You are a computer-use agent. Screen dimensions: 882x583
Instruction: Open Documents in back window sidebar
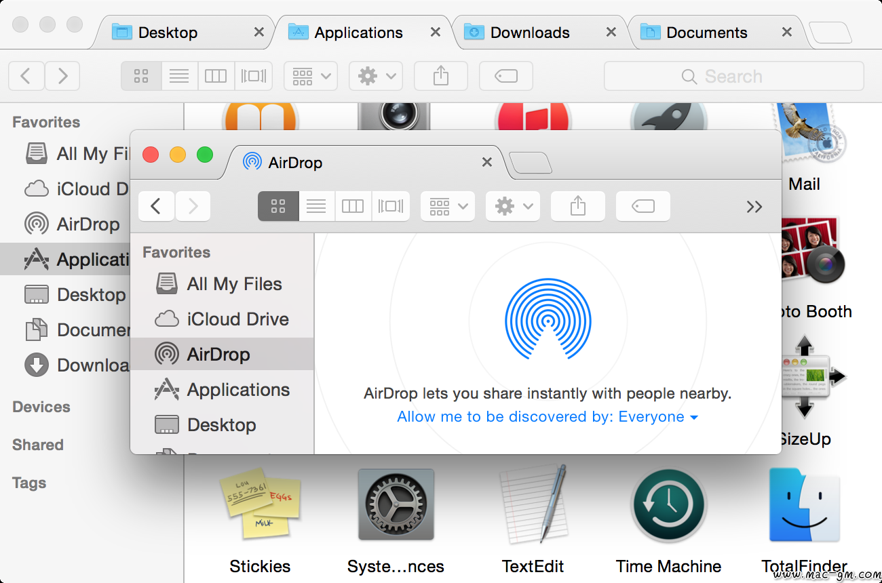[x=65, y=330]
